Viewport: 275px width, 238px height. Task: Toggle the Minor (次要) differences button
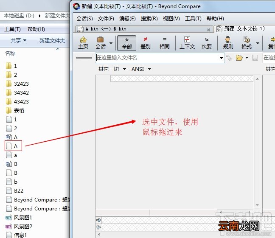coord(206,43)
